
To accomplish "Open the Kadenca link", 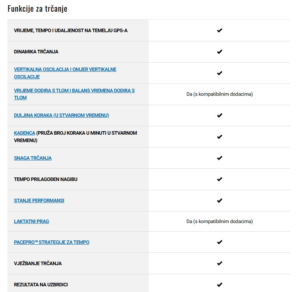I will point(24,133).
